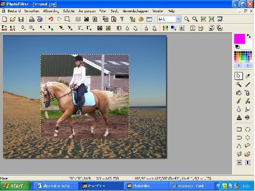Viewport: 255px width, 191px height.
Task: Open the Afbeelding menu
Action: pos(51,11)
